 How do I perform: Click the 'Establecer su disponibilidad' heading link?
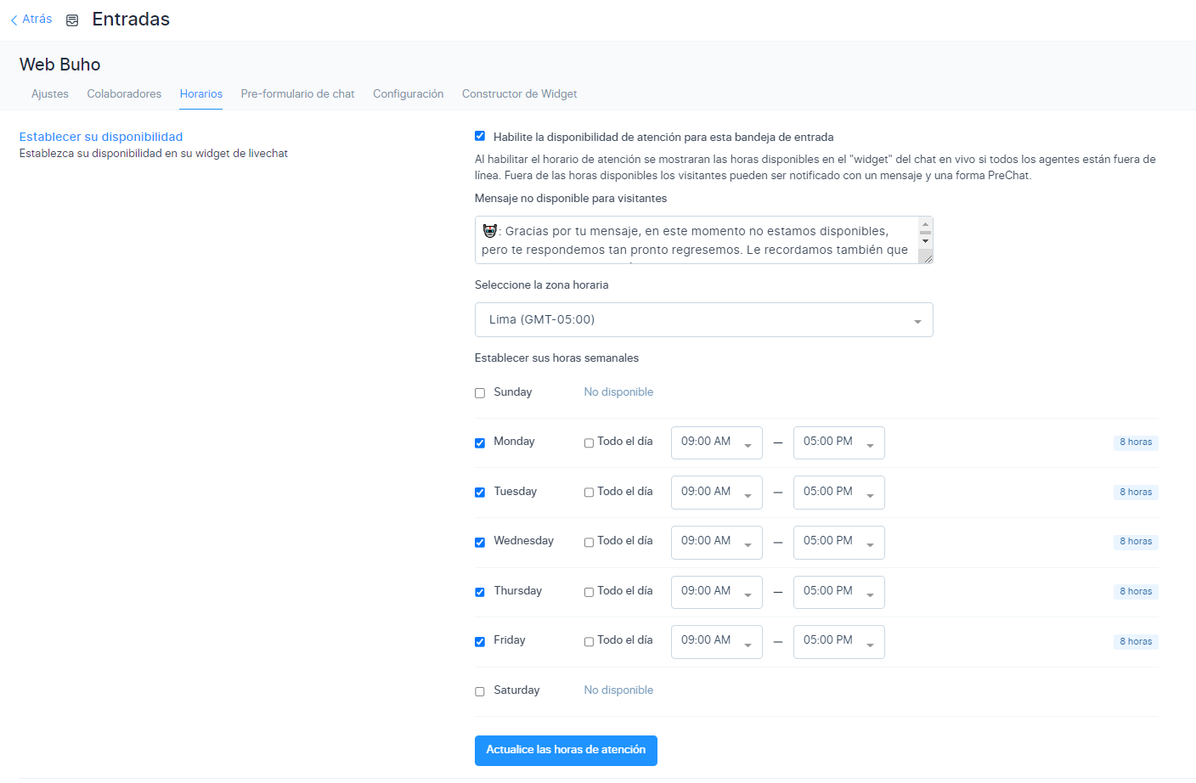101,137
